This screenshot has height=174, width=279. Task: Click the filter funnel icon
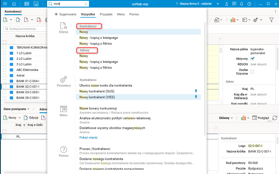[x=271, y=20]
